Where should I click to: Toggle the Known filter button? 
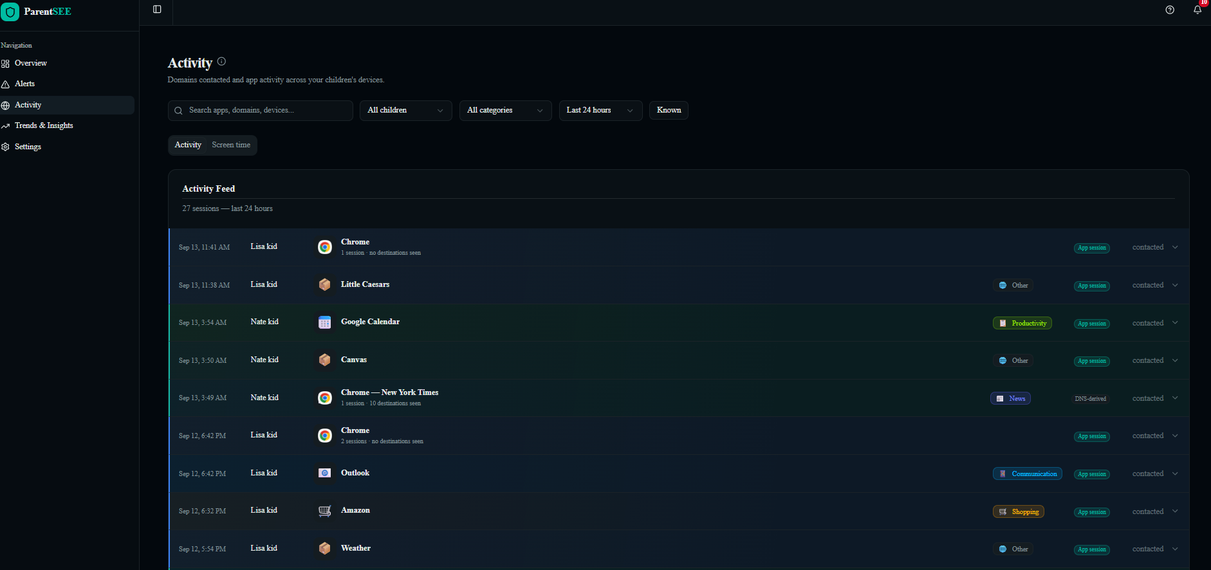669,110
